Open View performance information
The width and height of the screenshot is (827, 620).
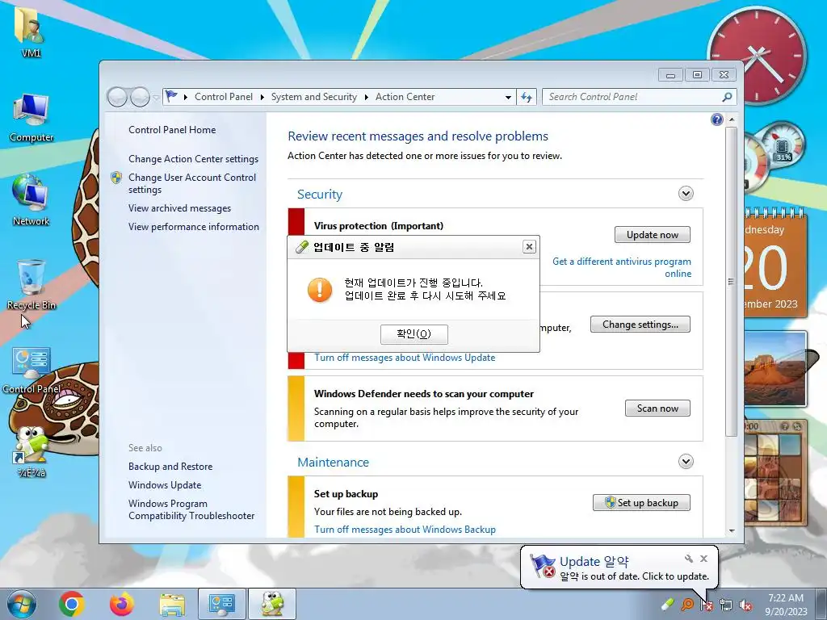click(x=194, y=227)
